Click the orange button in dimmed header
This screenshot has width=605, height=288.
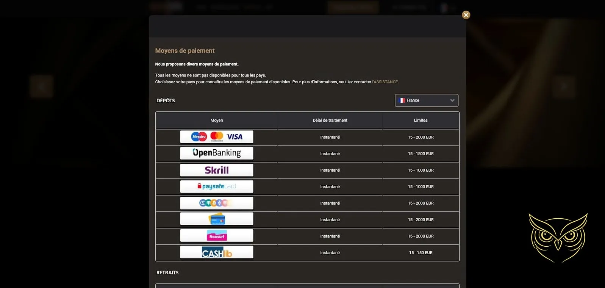click(353, 7)
